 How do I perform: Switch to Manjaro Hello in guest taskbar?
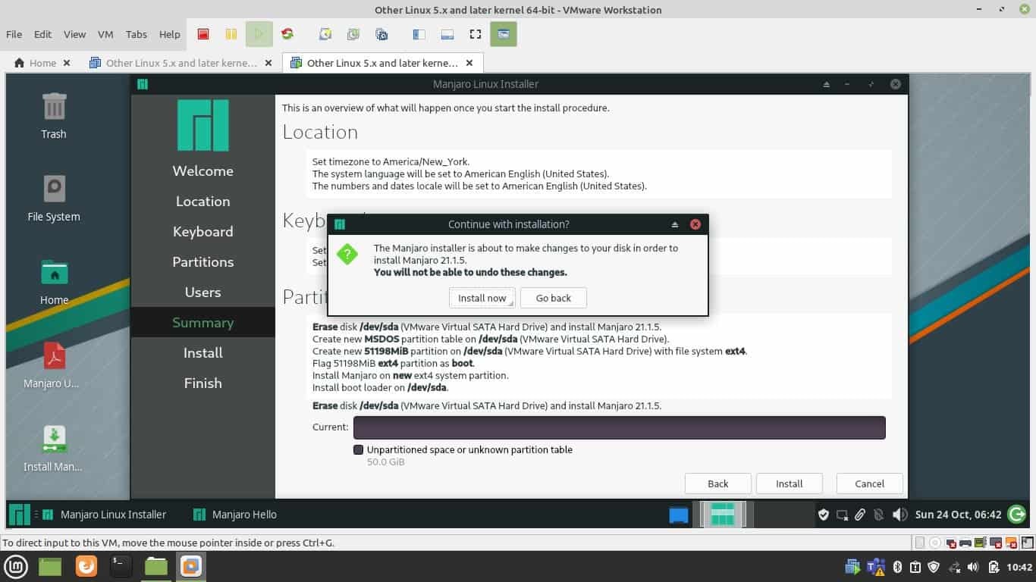[x=235, y=515]
